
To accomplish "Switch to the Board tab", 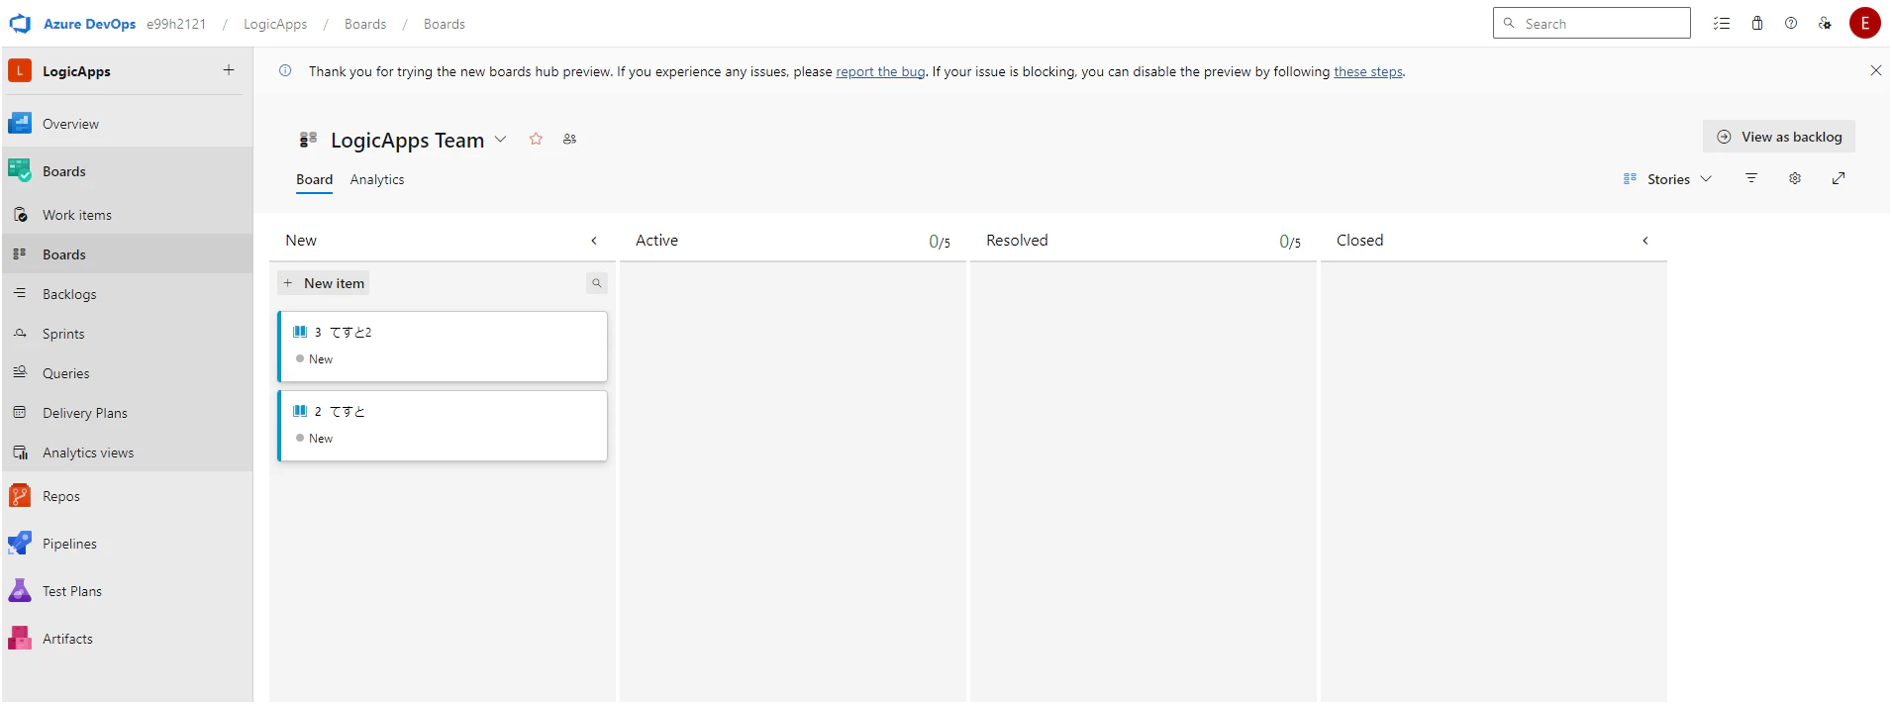I will (314, 180).
